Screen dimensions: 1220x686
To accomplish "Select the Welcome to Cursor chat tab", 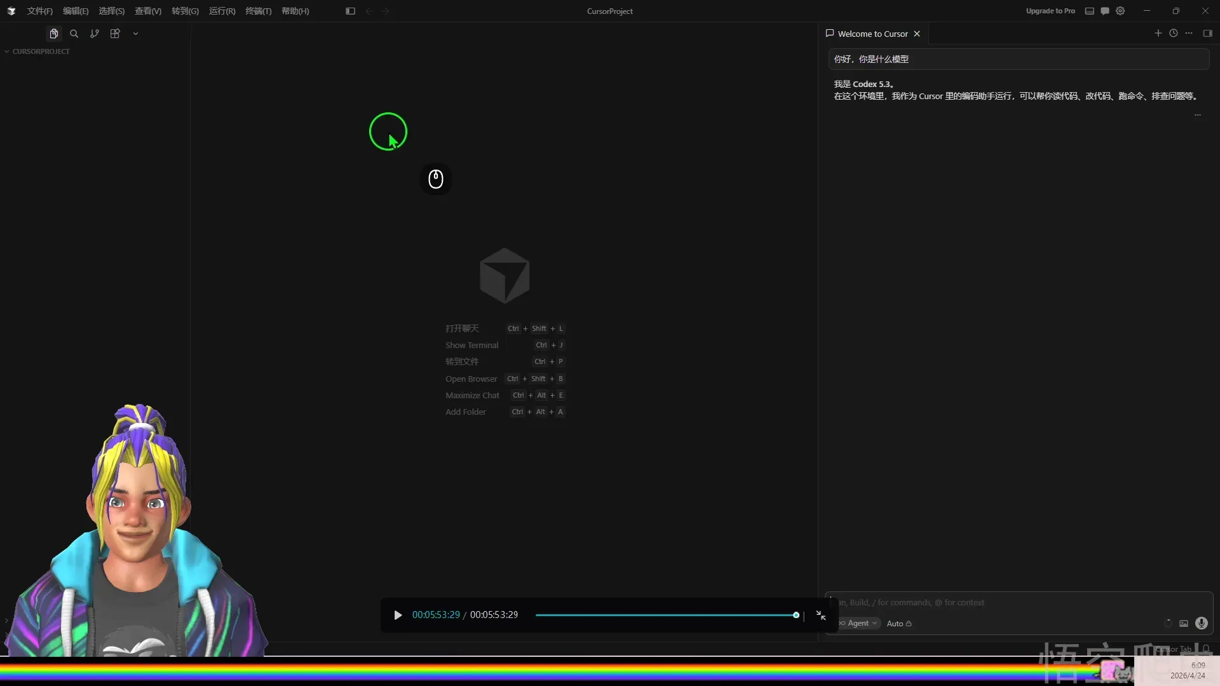I will click(x=872, y=34).
